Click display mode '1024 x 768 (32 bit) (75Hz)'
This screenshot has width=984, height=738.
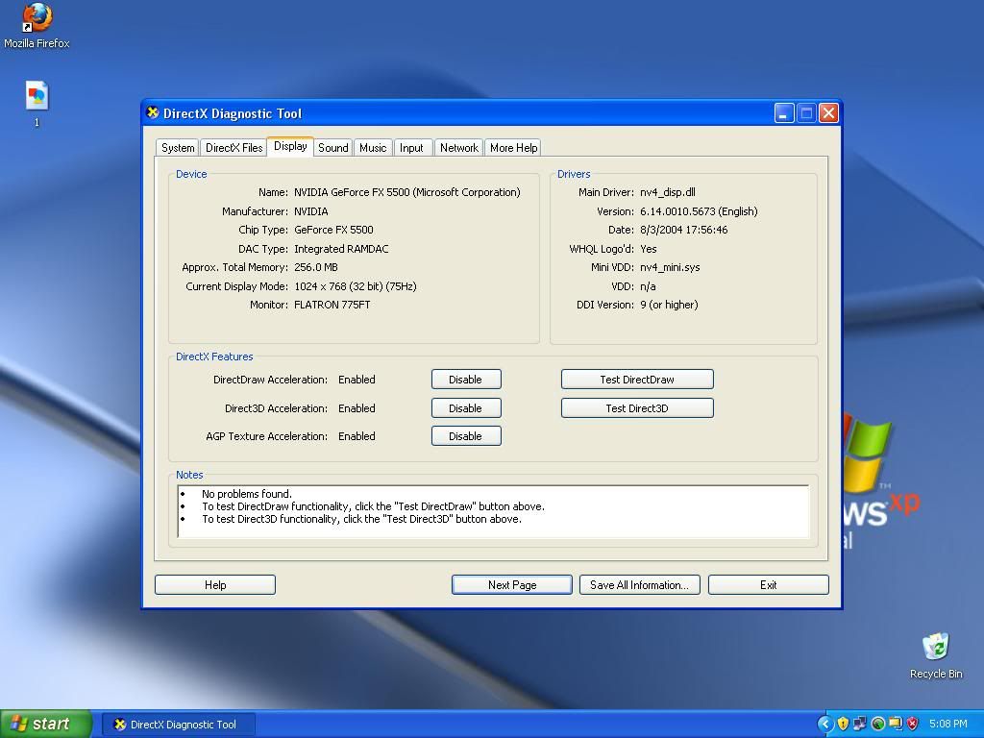click(356, 286)
